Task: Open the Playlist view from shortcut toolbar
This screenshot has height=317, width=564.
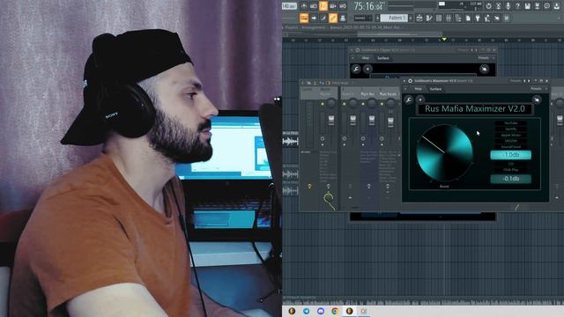Action: [419, 18]
